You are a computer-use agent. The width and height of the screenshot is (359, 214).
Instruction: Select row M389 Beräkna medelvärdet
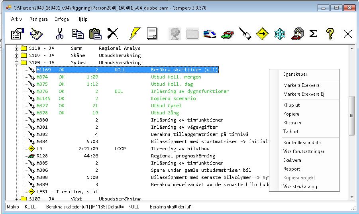coord(153,185)
